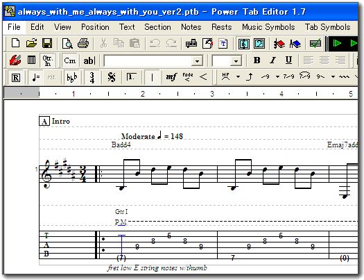This screenshot has height=280, width=364.
Task: Click the HP hammer-on pull-off icon
Action: pyautogui.click(x=225, y=76)
